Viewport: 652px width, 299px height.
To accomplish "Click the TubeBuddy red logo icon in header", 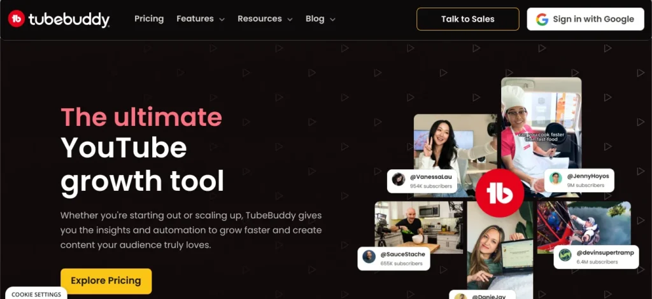I will 17,18.
